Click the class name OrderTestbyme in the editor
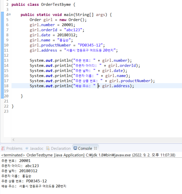This screenshot has width=182, height=194. (x=56, y=4)
